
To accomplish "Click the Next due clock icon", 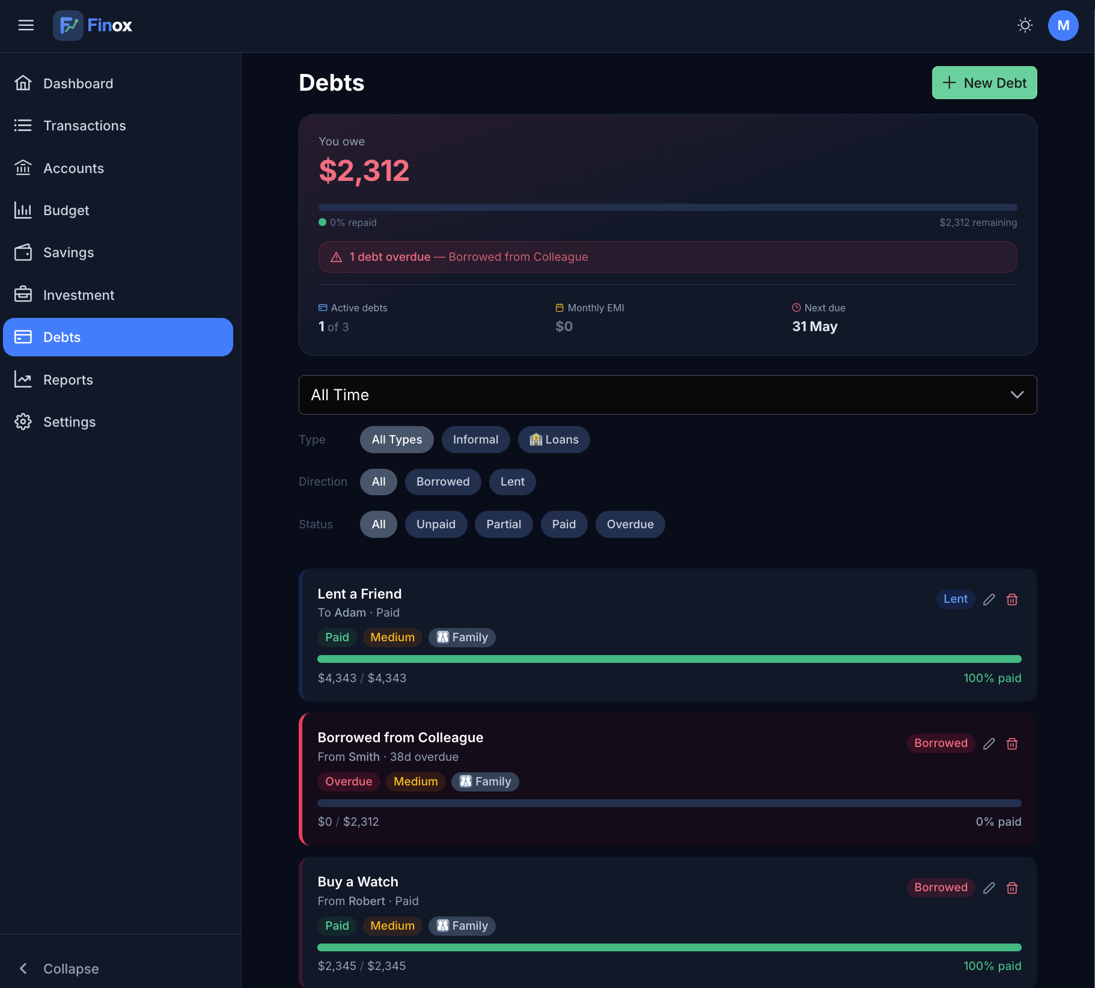I will (x=796, y=308).
